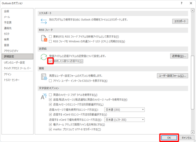Open the 日本語 (JIS) encoding dropdown
The height and width of the screenshot is (142, 196).
click(124, 109)
